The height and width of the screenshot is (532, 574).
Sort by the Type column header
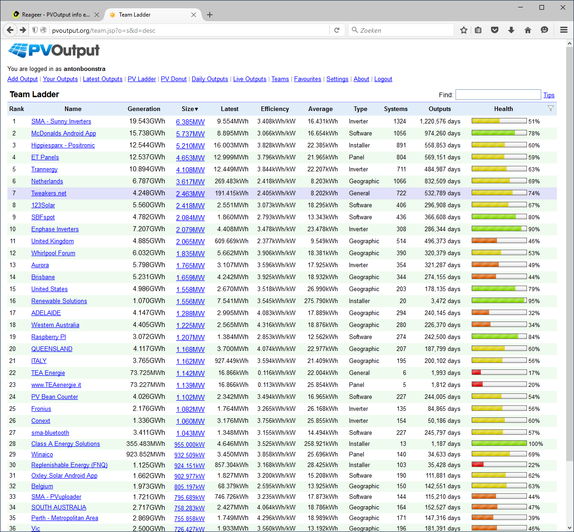pyautogui.click(x=361, y=109)
